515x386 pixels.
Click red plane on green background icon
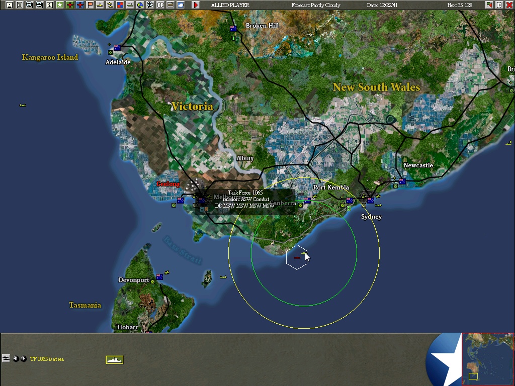(x=69, y=5)
